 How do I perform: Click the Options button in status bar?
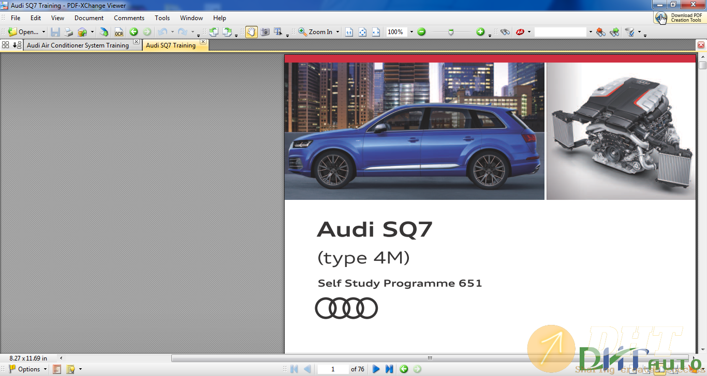(x=28, y=369)
